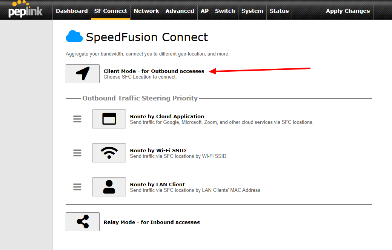Grab reorder handle for Route by Wi-Fi SSID
This screenshot has width=392, height=250.
point(77,153)
